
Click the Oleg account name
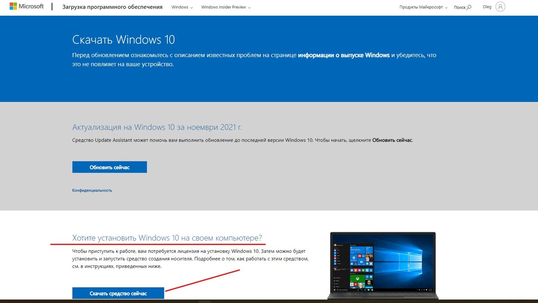[x=487, y=7]
